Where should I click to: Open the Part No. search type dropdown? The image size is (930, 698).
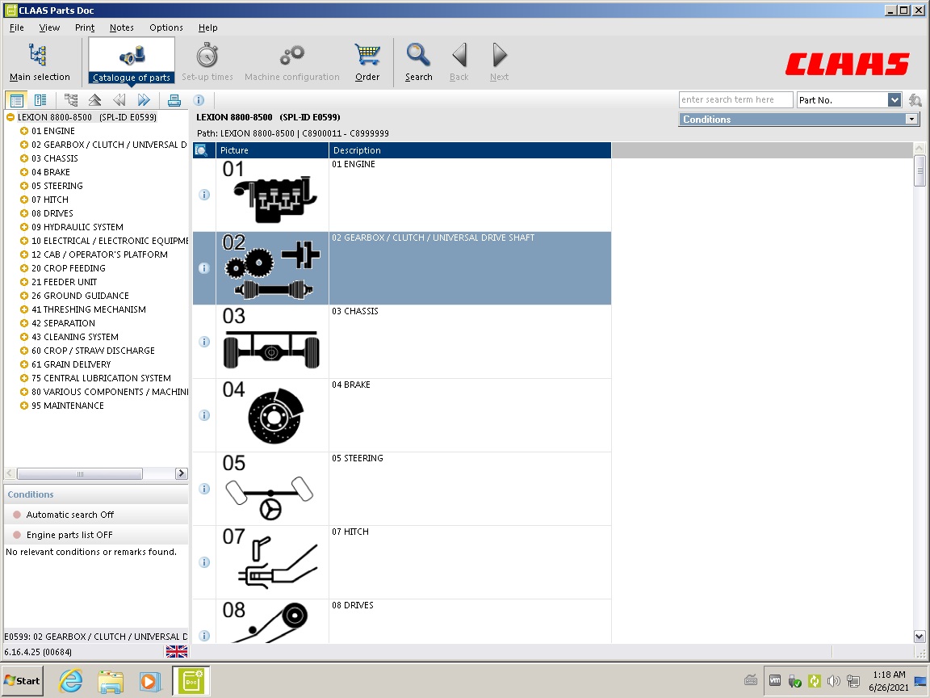pyautogui.click(x=894, y=99)
